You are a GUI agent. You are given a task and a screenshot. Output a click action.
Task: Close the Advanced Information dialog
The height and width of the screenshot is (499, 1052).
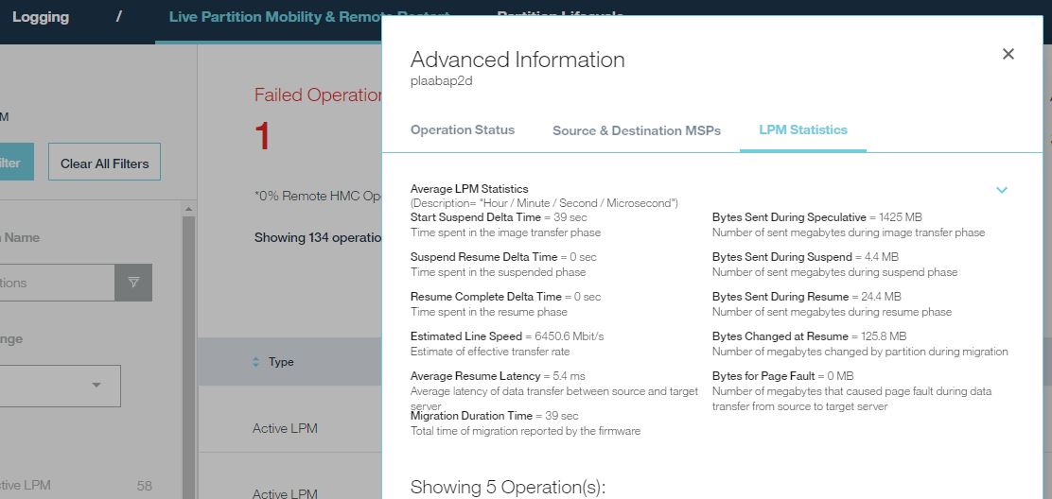point(1008,54)
